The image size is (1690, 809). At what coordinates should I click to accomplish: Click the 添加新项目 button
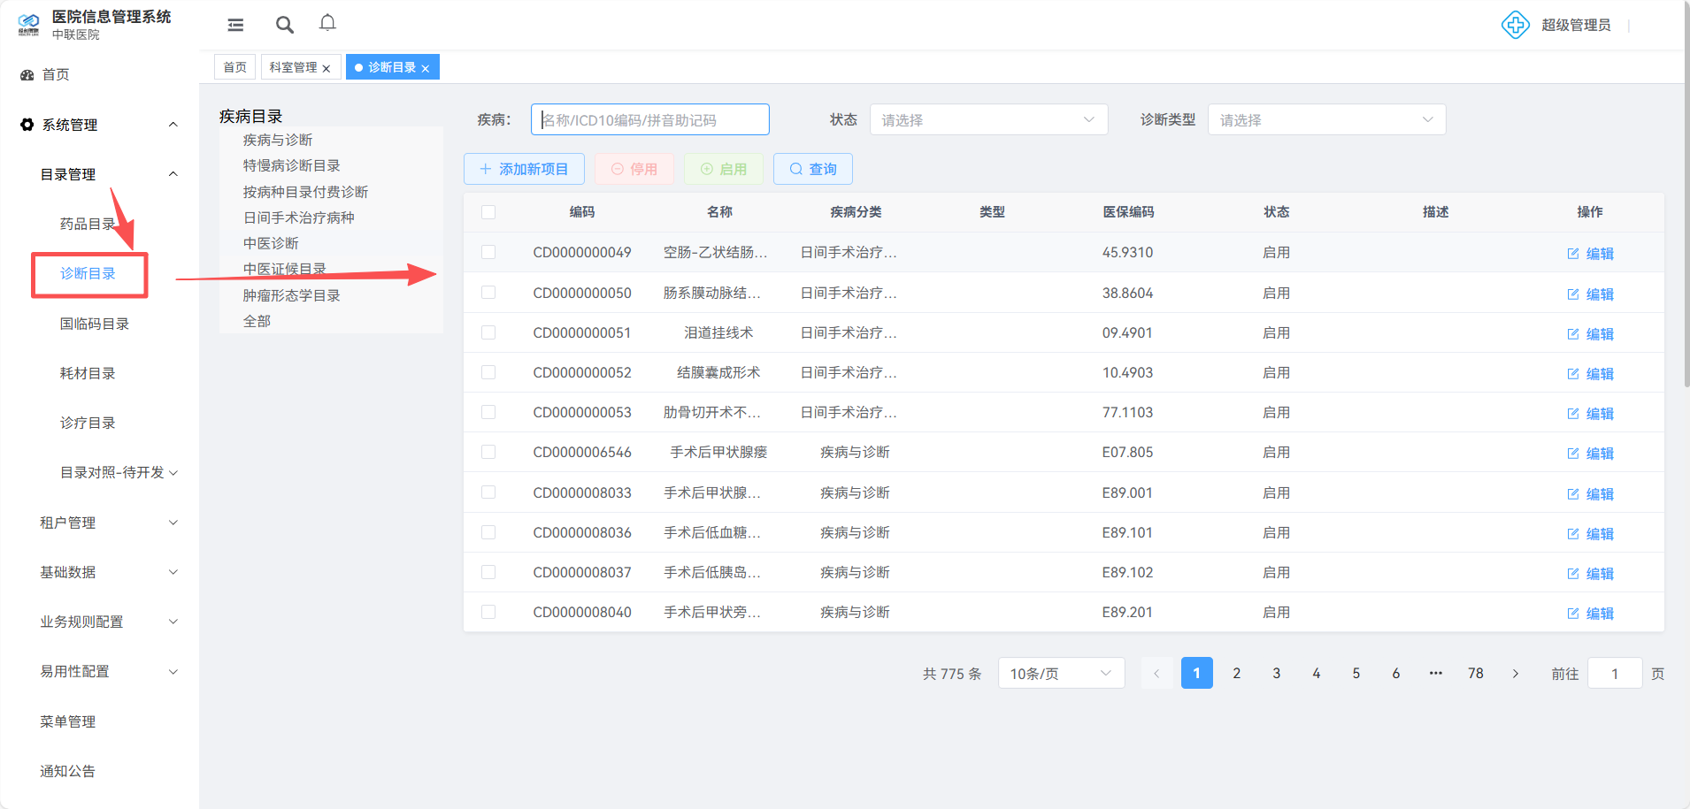524,169
